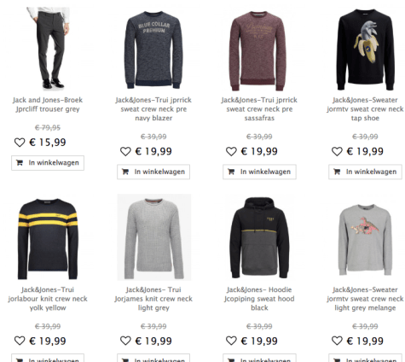View the dolphin banana black sweater image
The height and width of the screenshot is (362, 405).
[x=366, y=50]
